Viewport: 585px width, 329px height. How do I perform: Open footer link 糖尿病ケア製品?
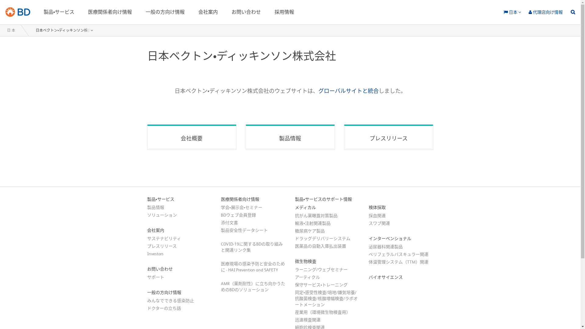[310, 231]
